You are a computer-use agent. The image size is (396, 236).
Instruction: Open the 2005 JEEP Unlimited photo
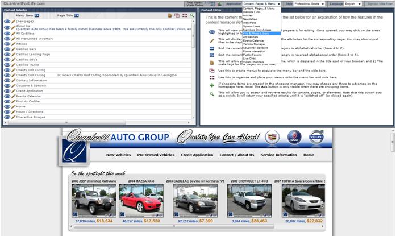94,201
